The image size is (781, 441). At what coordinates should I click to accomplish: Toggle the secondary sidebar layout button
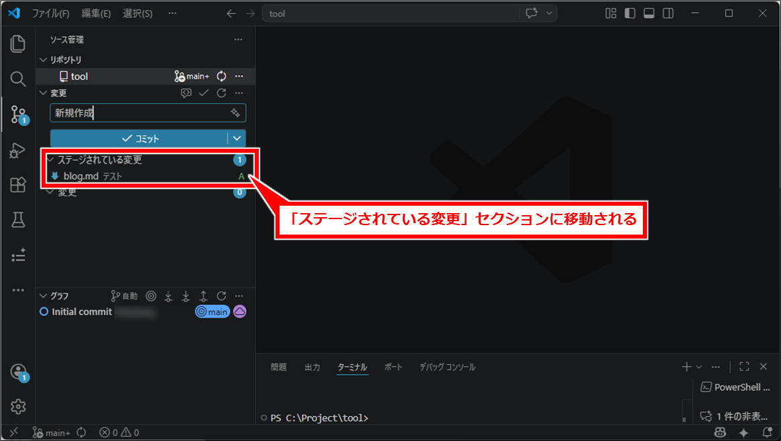tap(668, 13)
